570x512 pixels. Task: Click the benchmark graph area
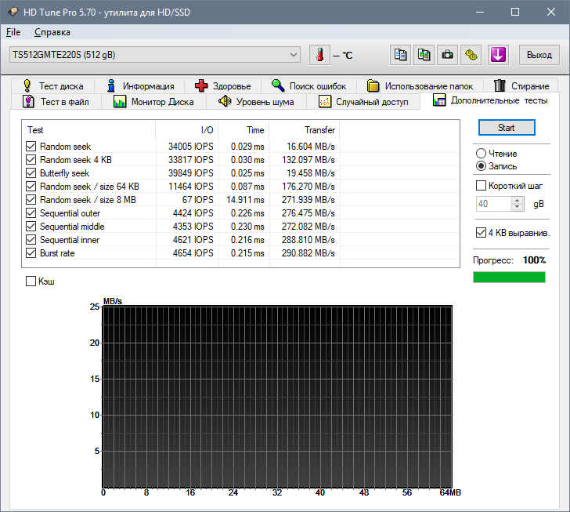click(x=277, y=397)
